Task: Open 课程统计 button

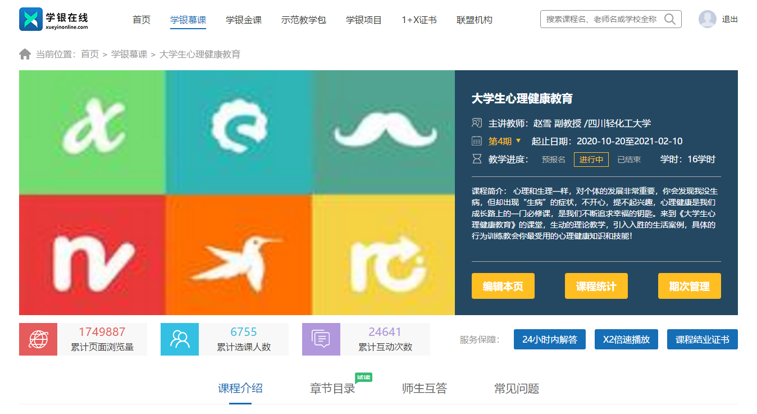Action: tap(596, 286)
